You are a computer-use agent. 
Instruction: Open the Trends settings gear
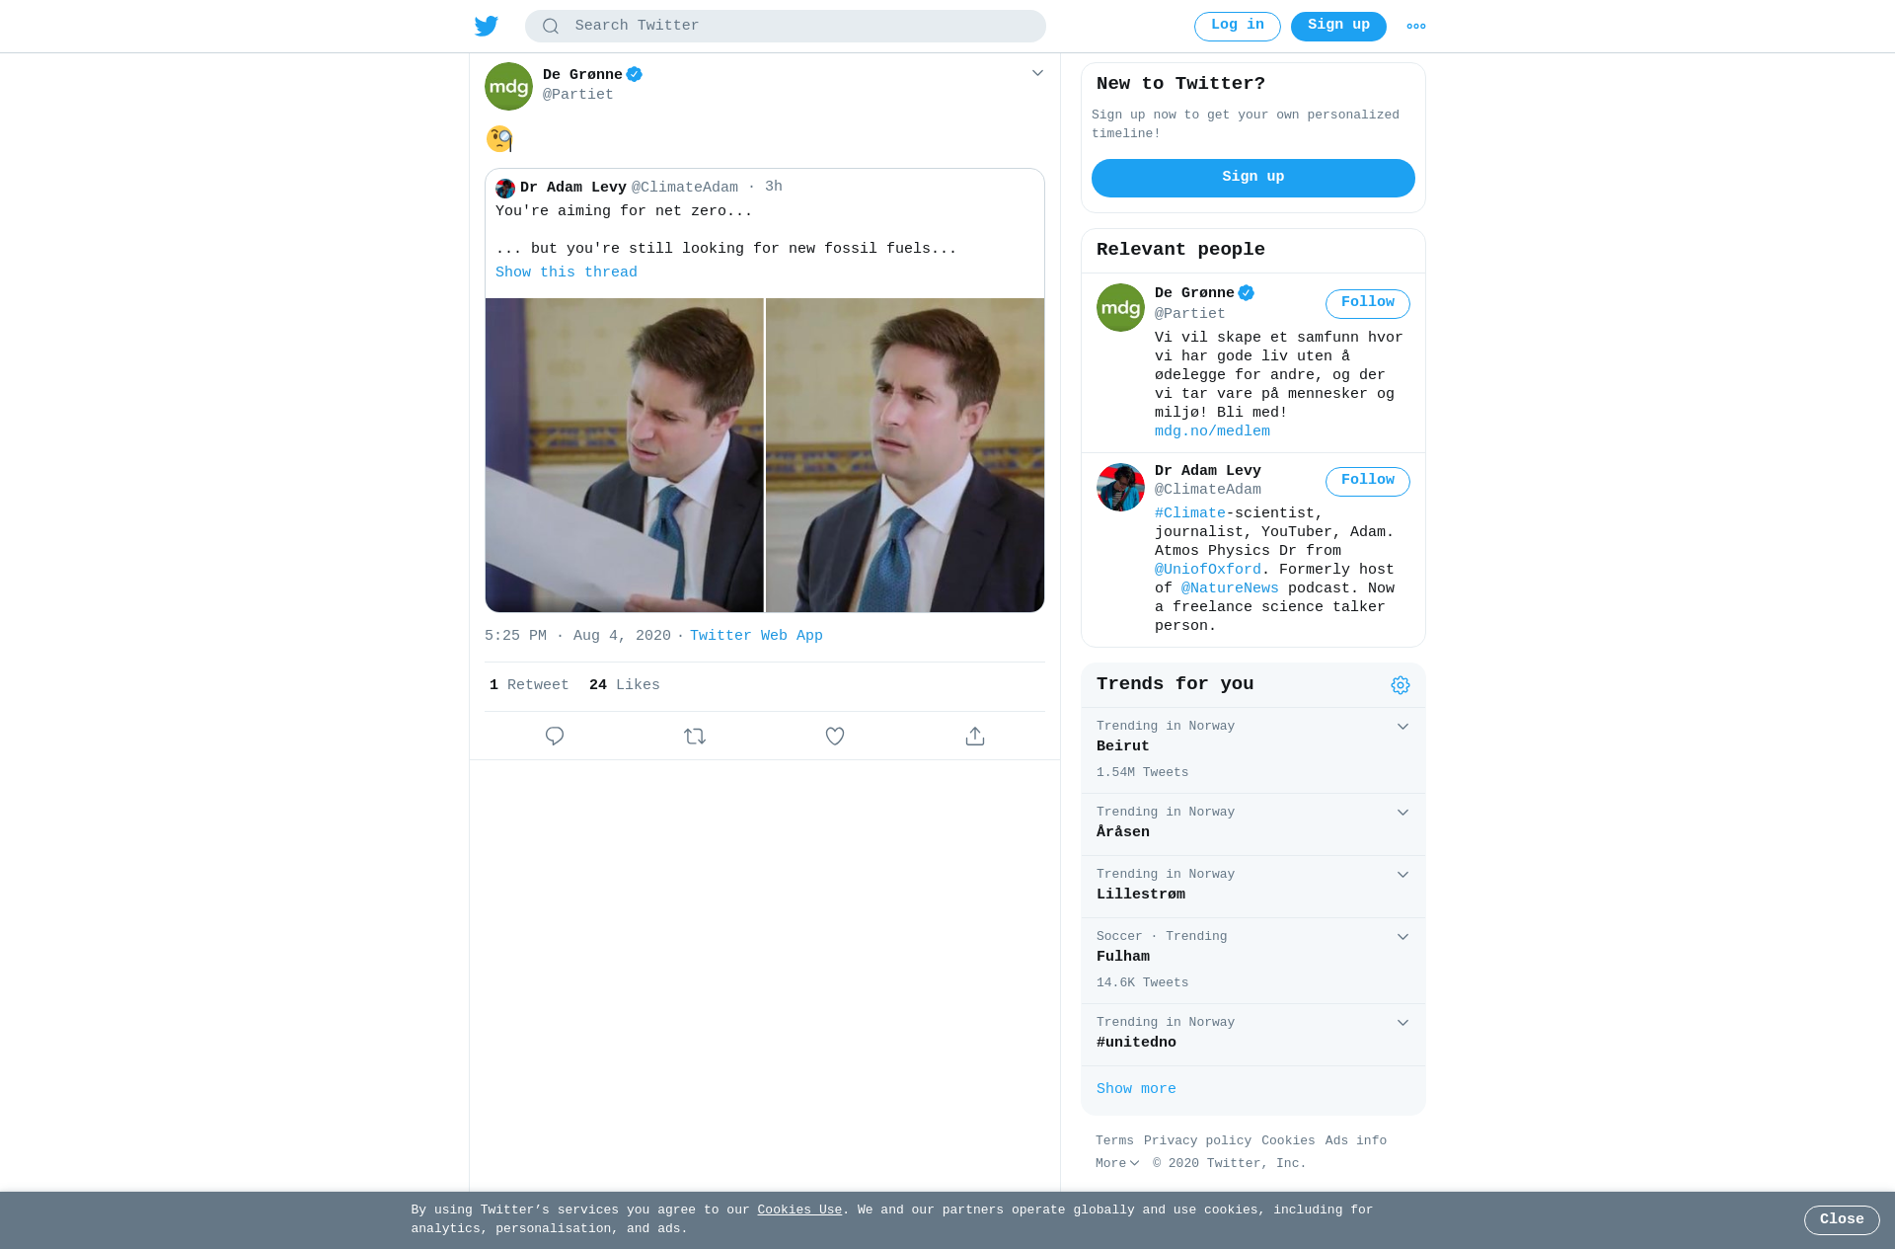[1401, 685]
